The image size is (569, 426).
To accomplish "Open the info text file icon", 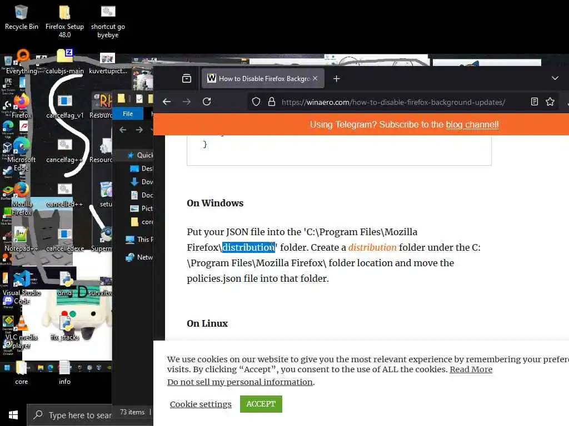I will click(x=64, y=372).
